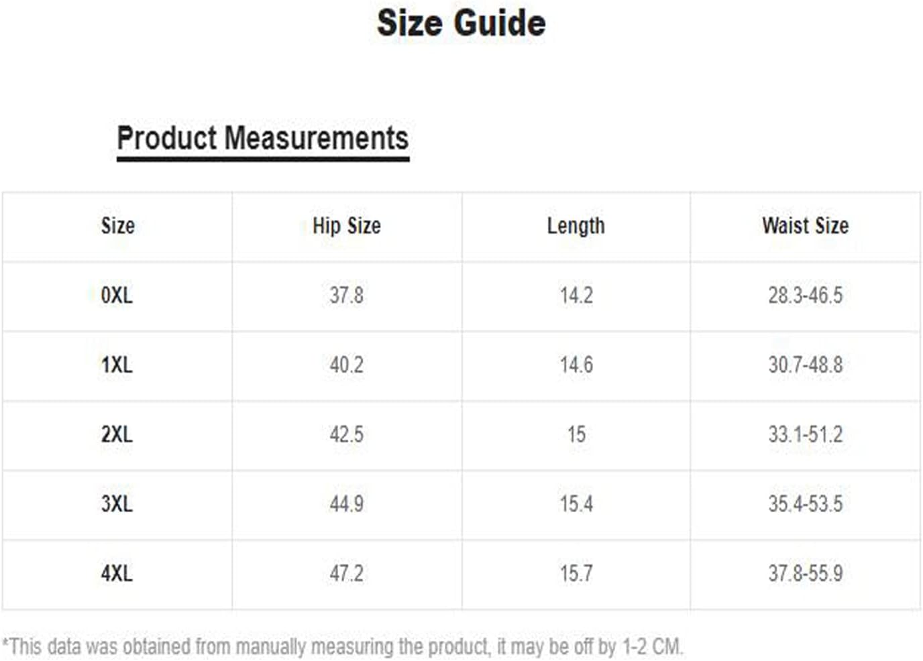Select waist range 33.1-51.2
Image resolution: width=923 pixels, height=661 pixels.
click(805, 434)
